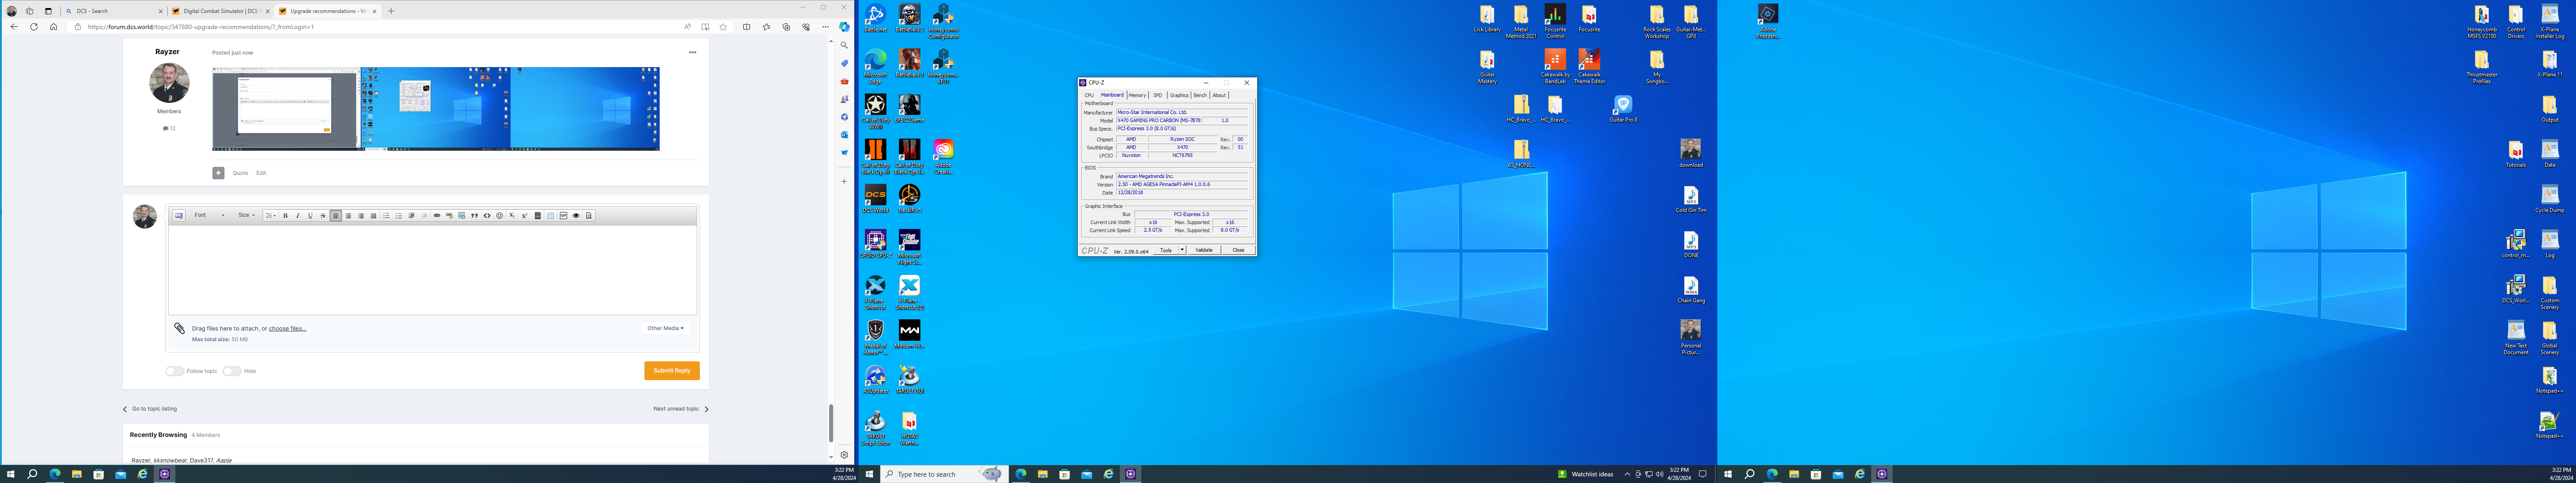Screen dimensions: 2576x483
Task: Open the Watchlist ideas taskbar widget
Action: (1585, 474)
